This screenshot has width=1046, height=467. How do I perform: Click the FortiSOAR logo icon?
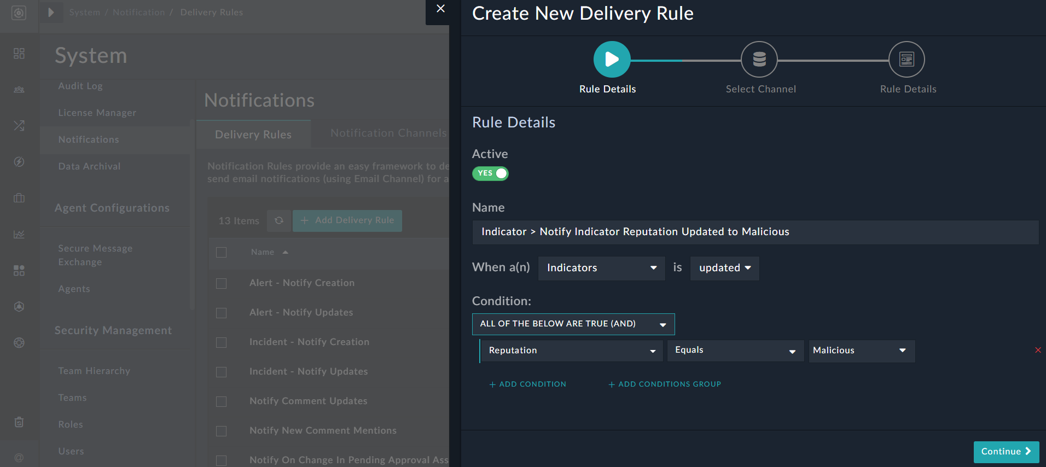coord(19,13)
